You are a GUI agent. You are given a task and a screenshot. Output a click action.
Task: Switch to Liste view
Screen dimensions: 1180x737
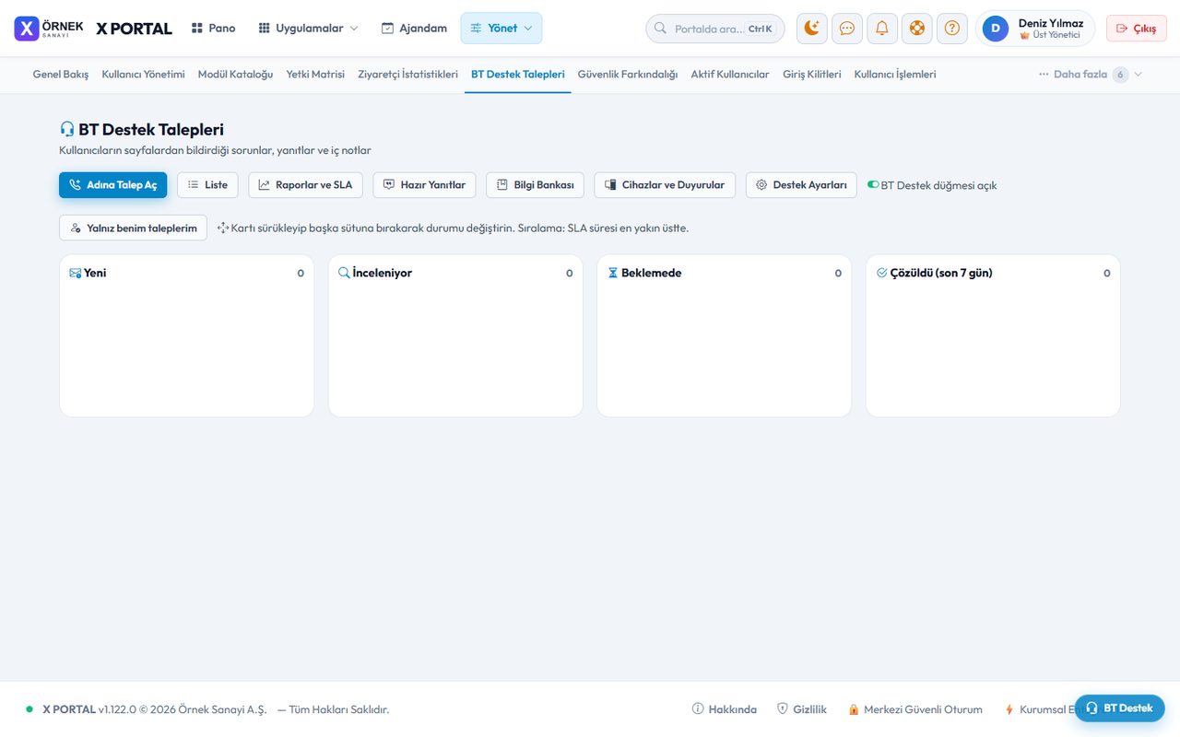click(207, 185)
